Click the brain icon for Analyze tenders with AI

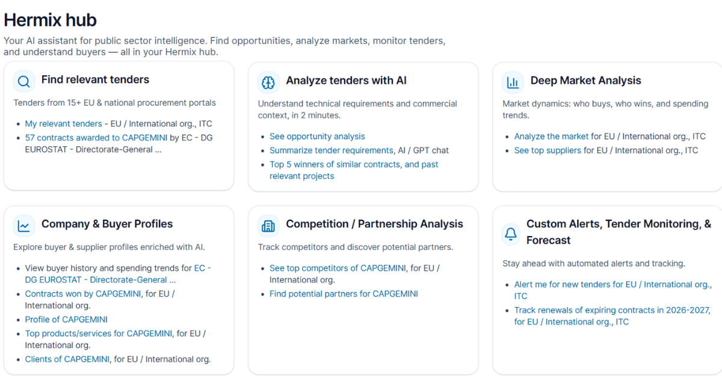268,82
